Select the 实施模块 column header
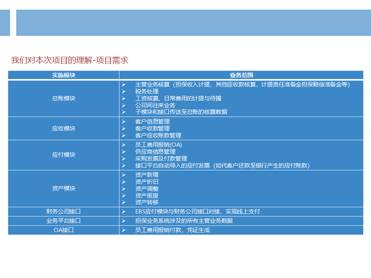Image resolution: width=371 pixels, height=278 pixels. pyautogui.click(x=64, y=75)
